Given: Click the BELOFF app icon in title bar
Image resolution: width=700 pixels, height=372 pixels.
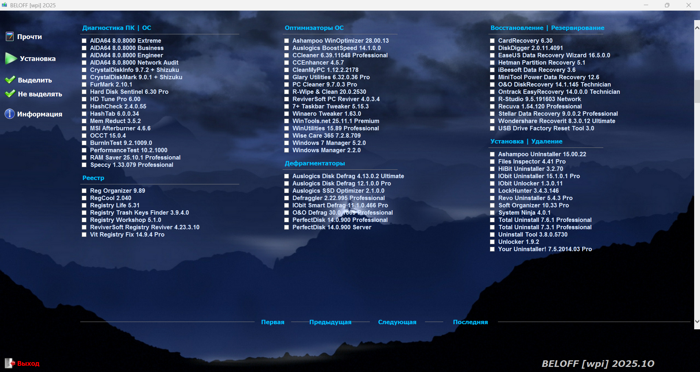Looking at the screenshot, I should point(4,5).
